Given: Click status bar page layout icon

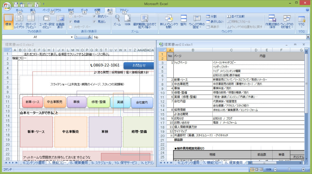Looking at the screenshot, I should (x=257, y=169).
